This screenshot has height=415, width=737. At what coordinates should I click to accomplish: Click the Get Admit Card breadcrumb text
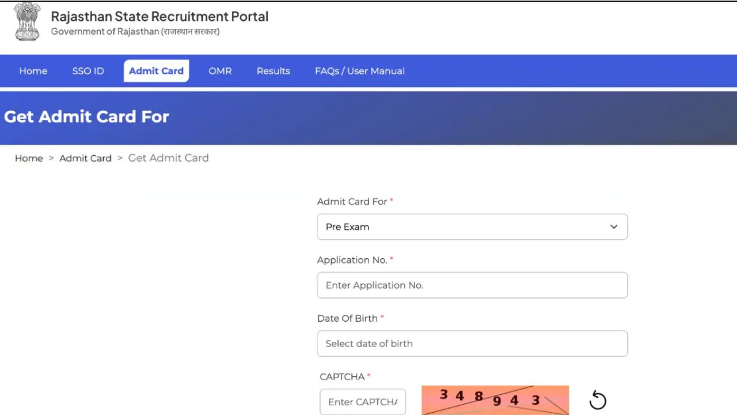168,158
